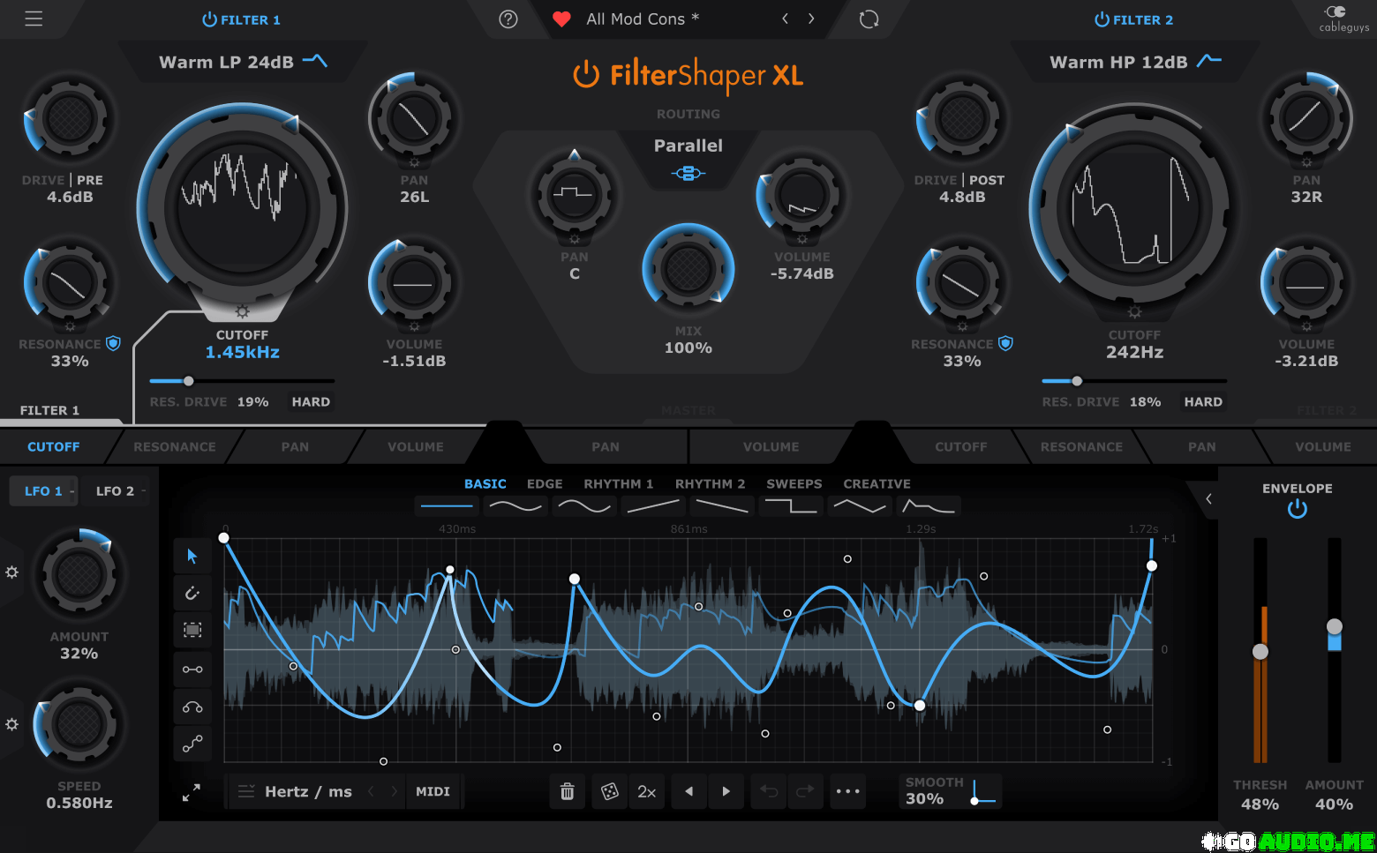Image resolution: width=1377 pixels, height=853 pixels.
Task: Toggle Filter 2 power button
Action: point(1102,19)
